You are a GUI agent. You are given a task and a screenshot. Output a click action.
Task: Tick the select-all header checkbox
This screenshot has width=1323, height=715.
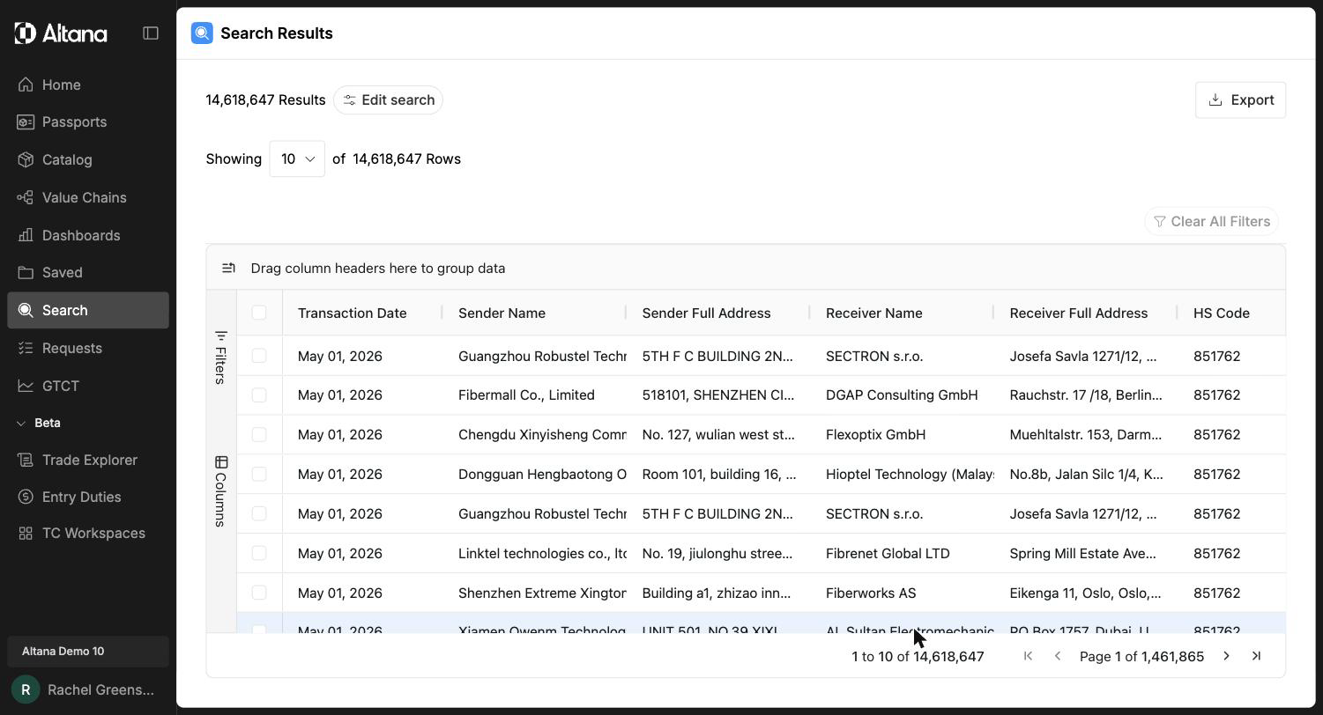tap(259, 313)
